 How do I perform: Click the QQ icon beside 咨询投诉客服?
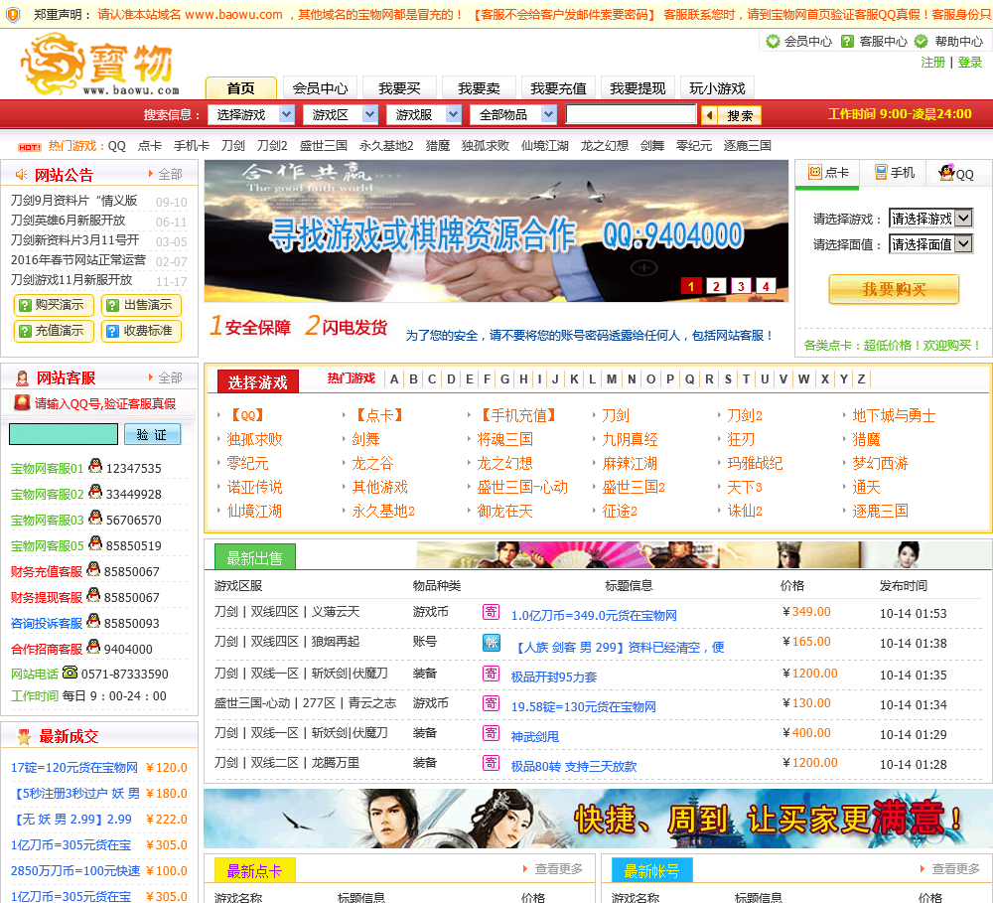(x=93, y=622)
